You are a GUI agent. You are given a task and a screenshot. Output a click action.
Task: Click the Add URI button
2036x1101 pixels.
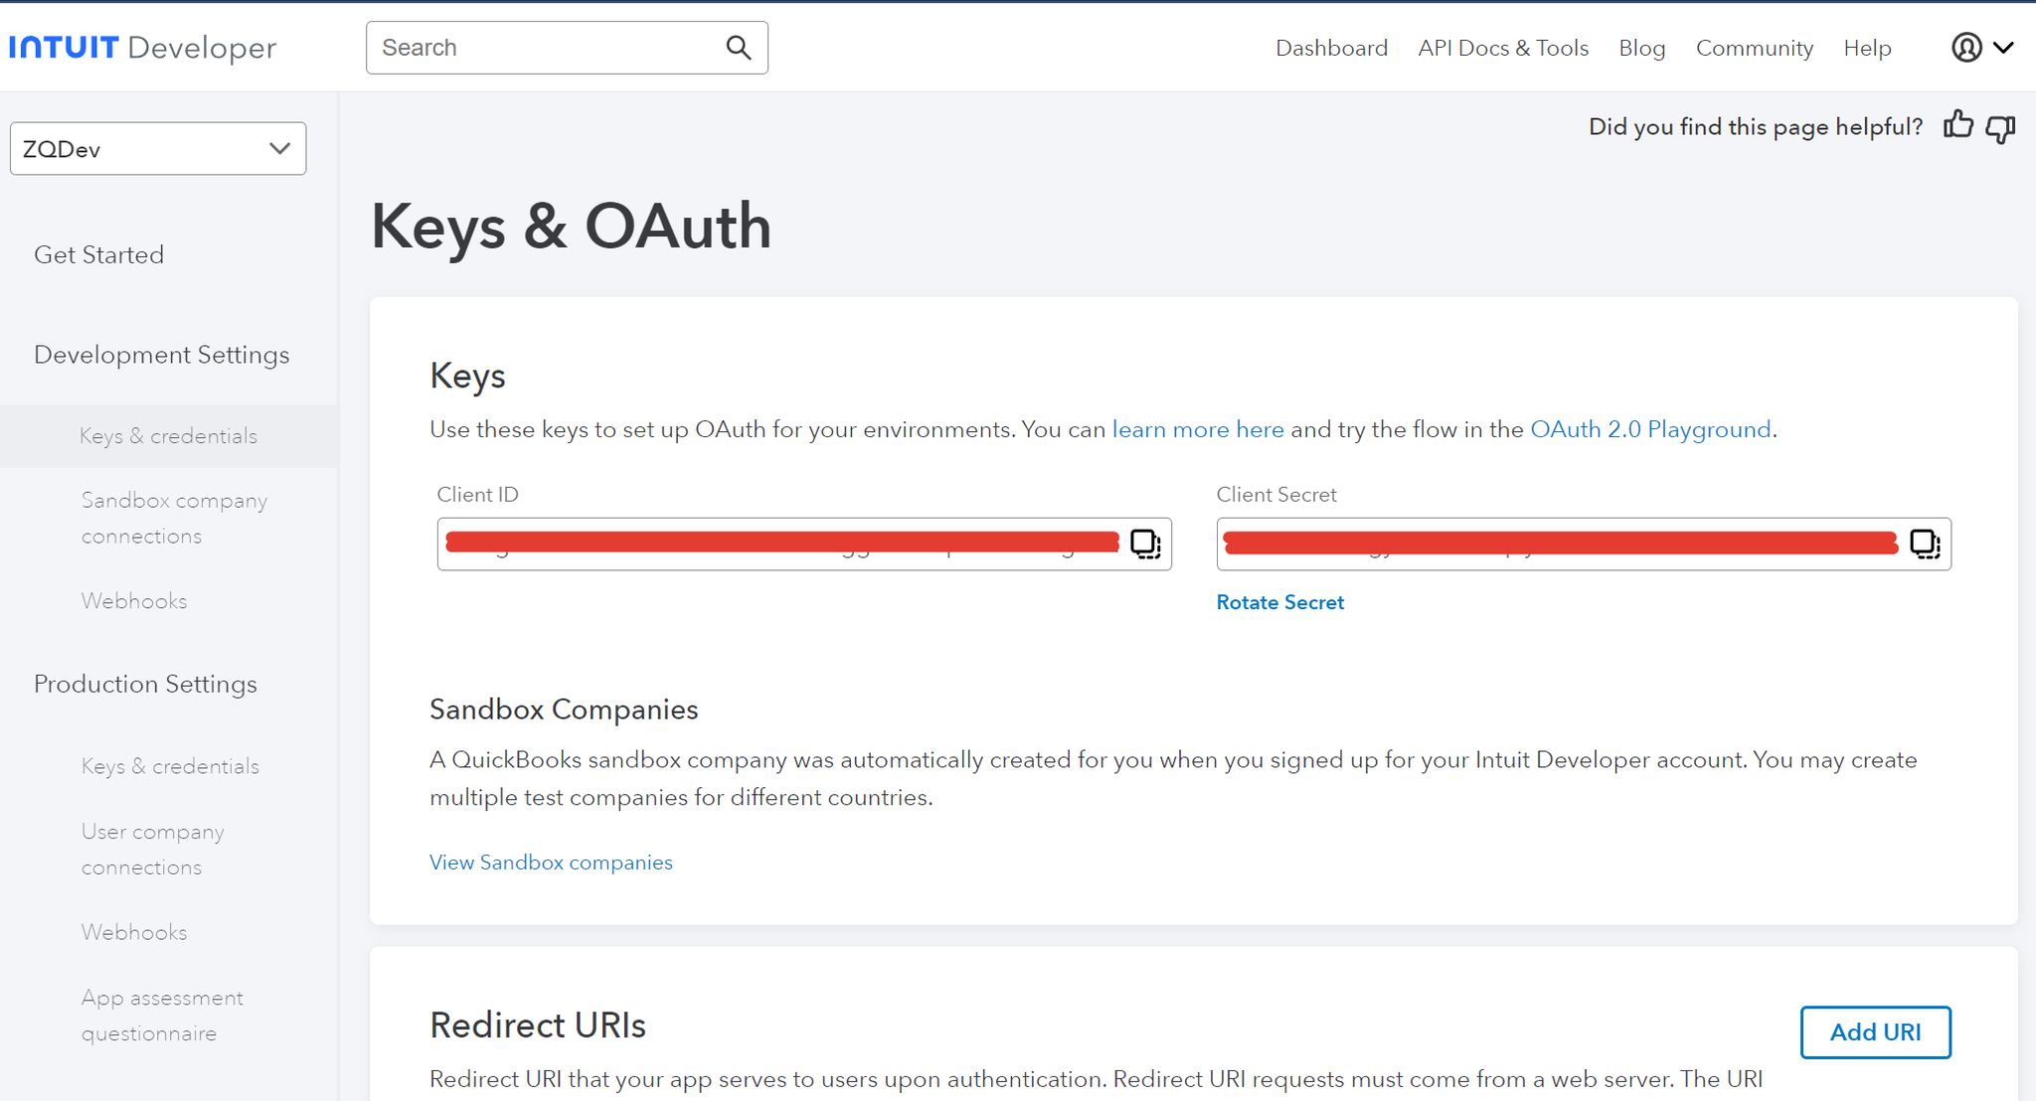[1875, 1032]
